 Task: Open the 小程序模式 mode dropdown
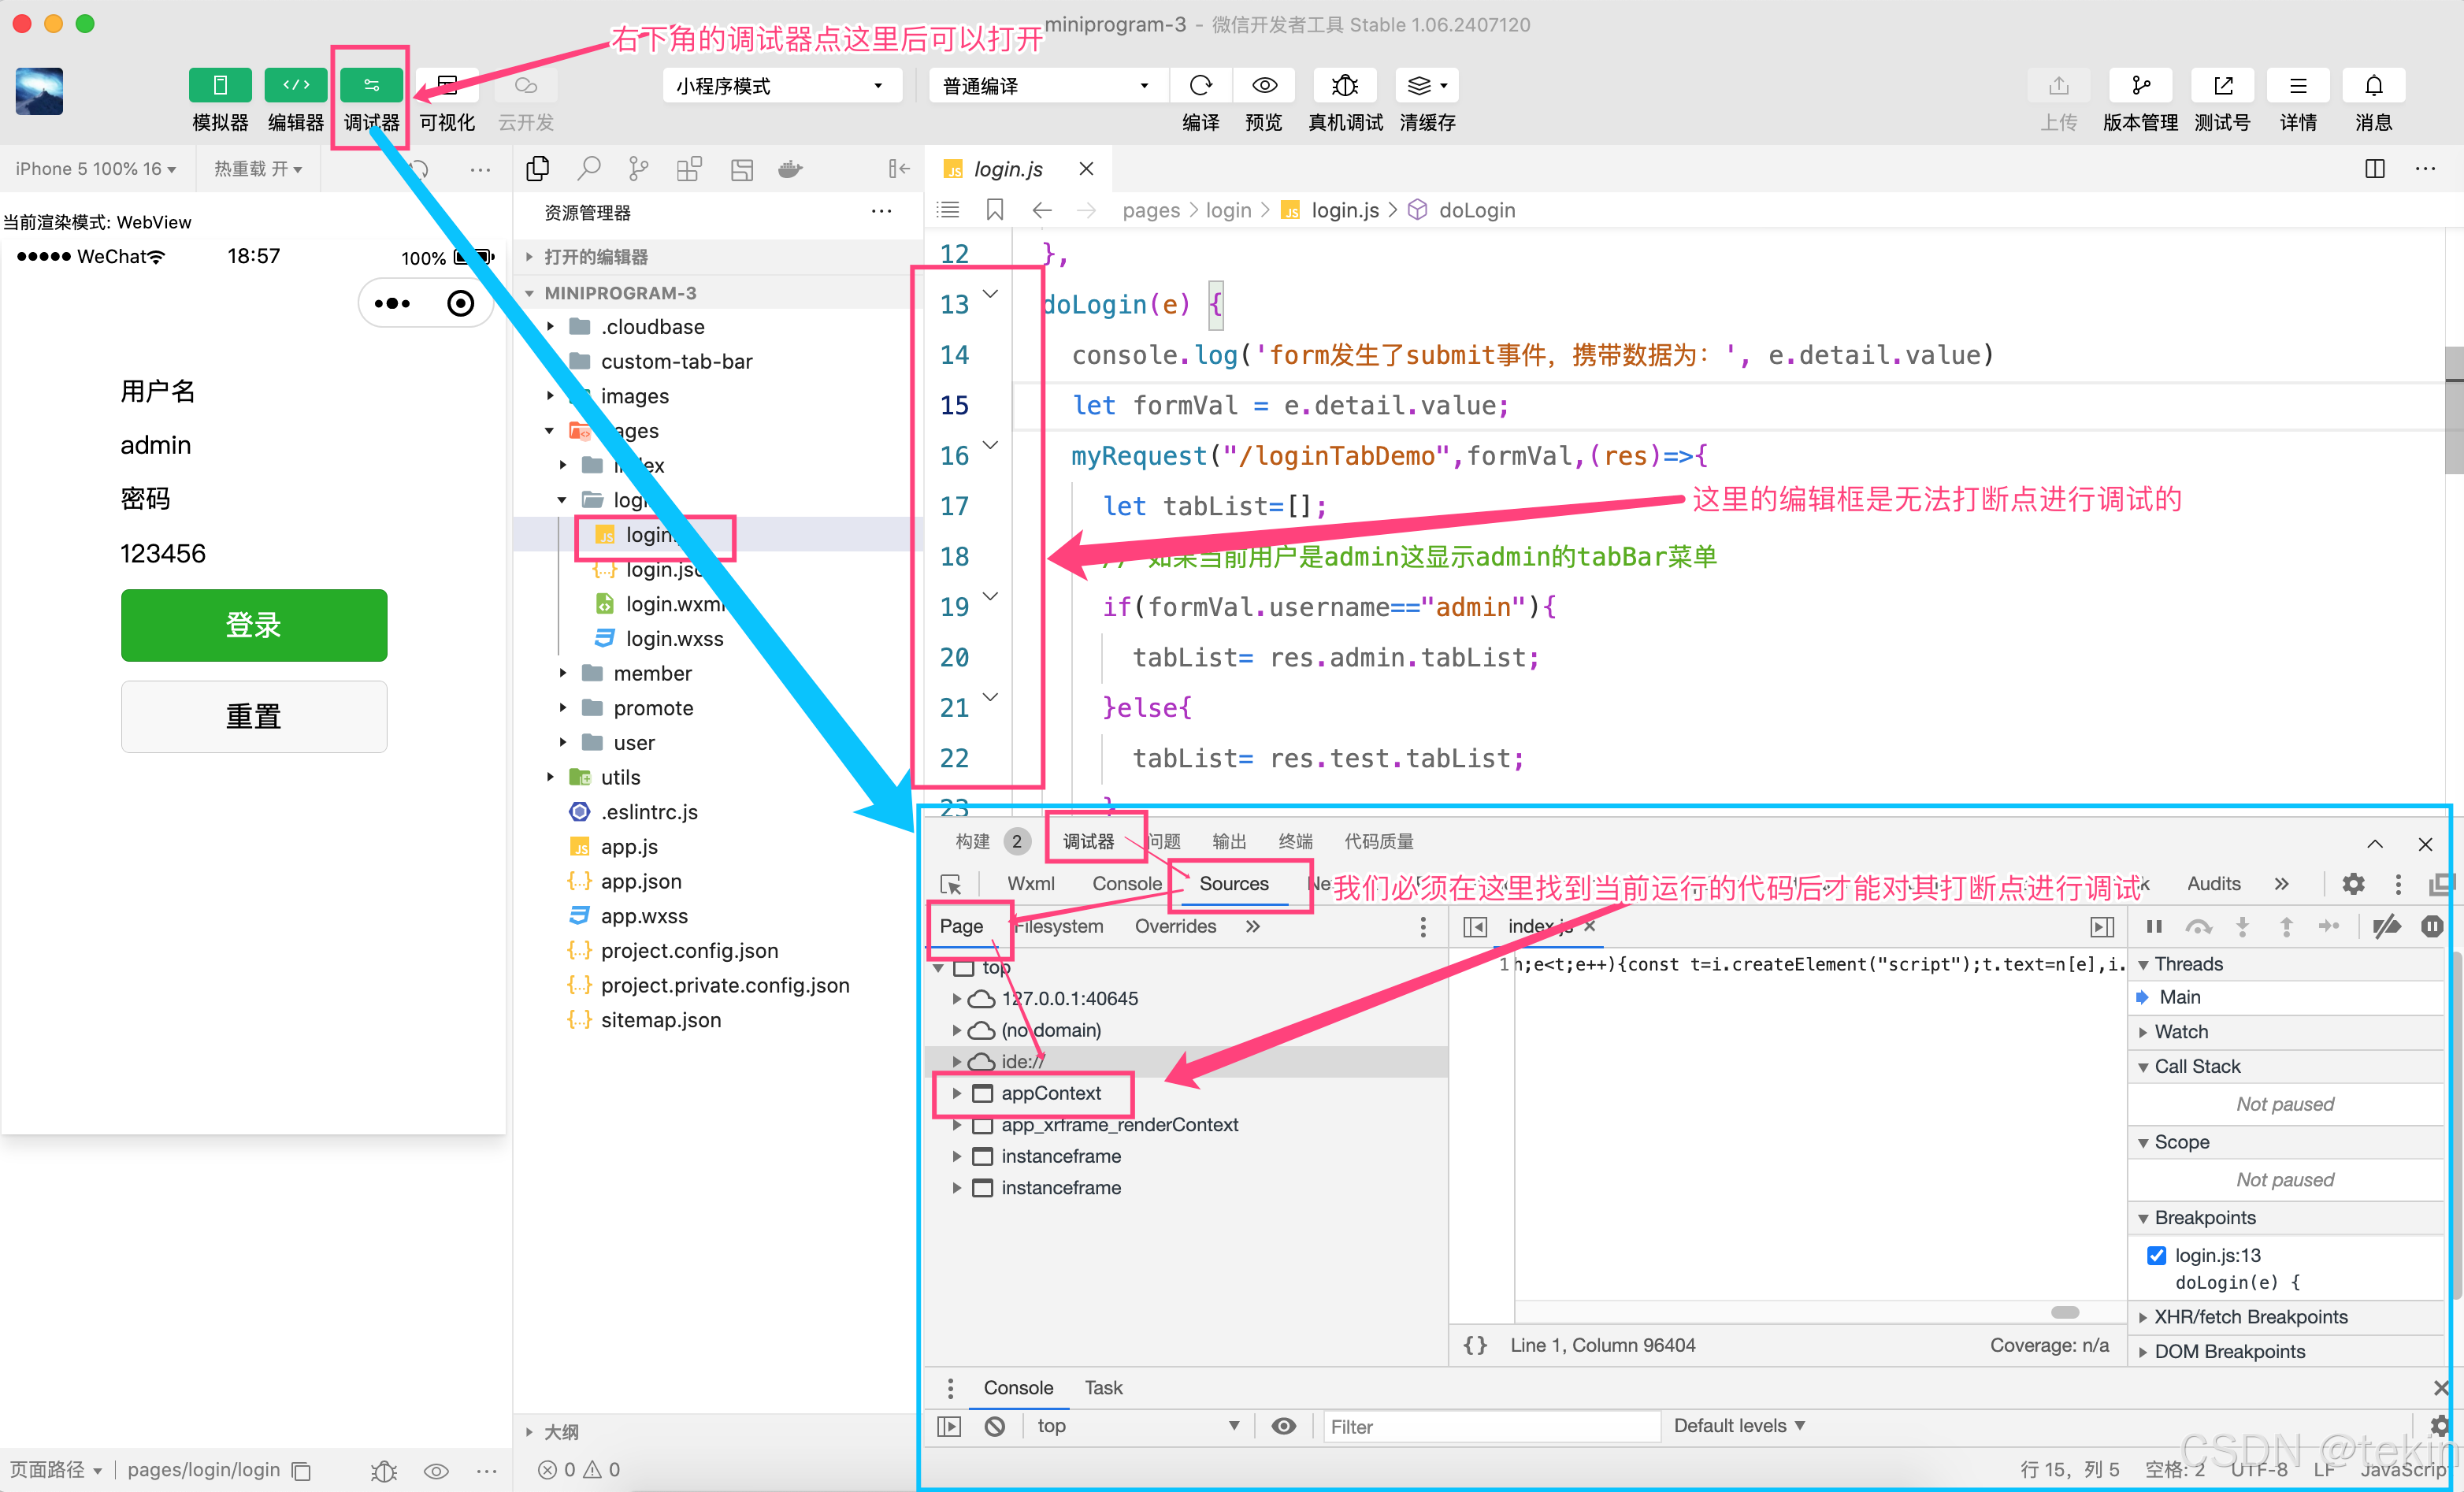pos(782,86)
